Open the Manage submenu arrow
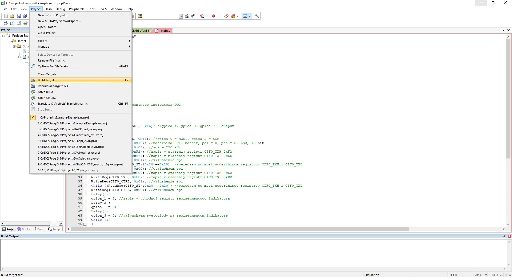The width and height of the screenshot is (512, 277). (x=130, y=47)
